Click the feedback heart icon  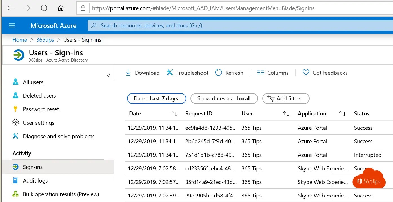coord(306,73)
